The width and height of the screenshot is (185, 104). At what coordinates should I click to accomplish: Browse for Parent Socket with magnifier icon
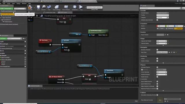165,35
